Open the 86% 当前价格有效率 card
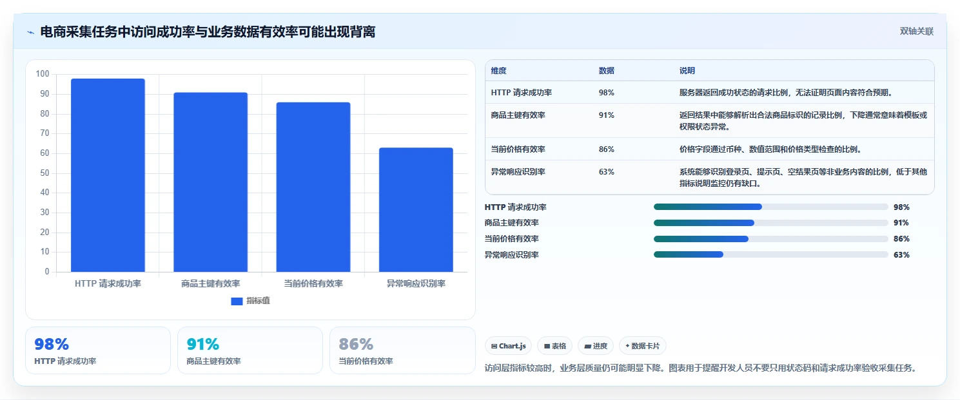This screenshot has width=960, height=400. (x=402, y=350)
